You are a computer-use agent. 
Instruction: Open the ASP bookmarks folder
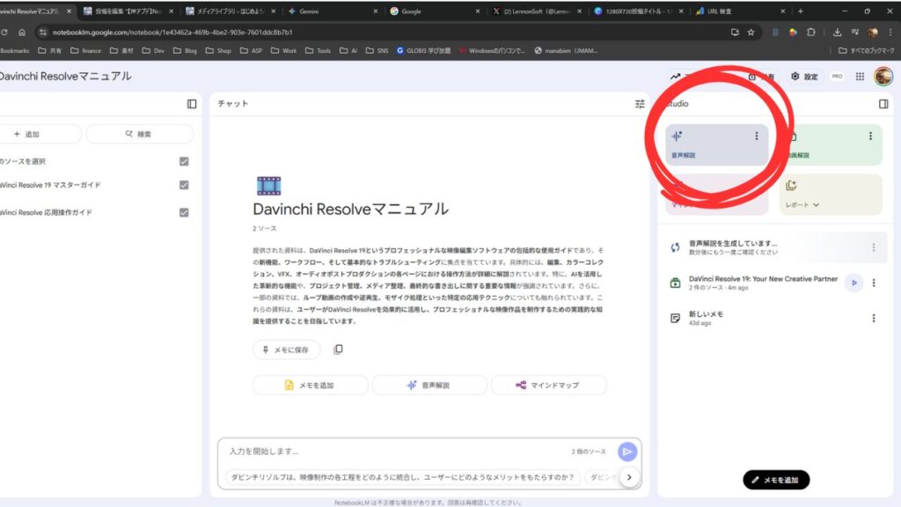[x=251, y=50]
